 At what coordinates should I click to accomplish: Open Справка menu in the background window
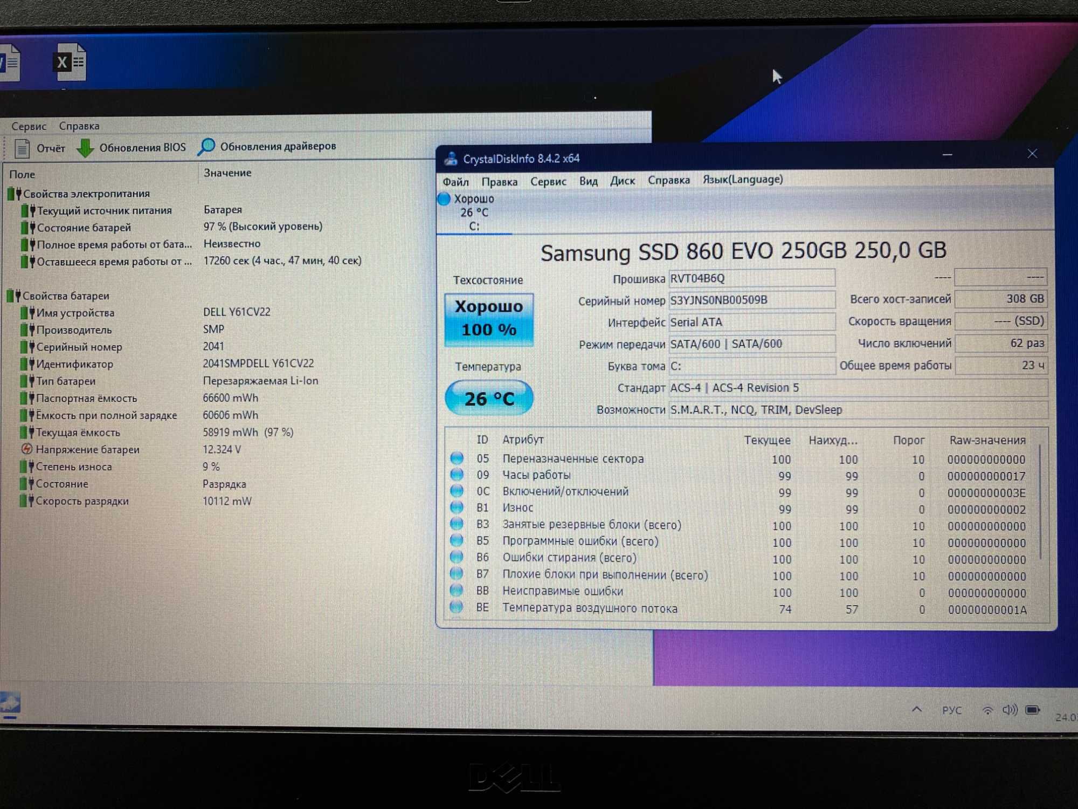coord(79,126)
